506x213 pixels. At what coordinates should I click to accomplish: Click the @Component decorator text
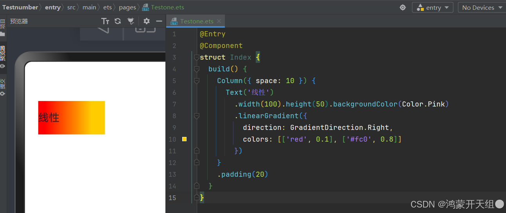click(x=221, y=46)
